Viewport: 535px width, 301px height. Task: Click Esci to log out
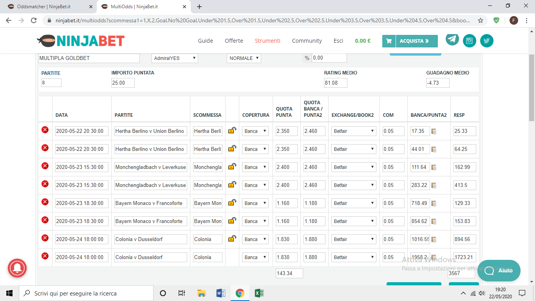tap(338, 41)
